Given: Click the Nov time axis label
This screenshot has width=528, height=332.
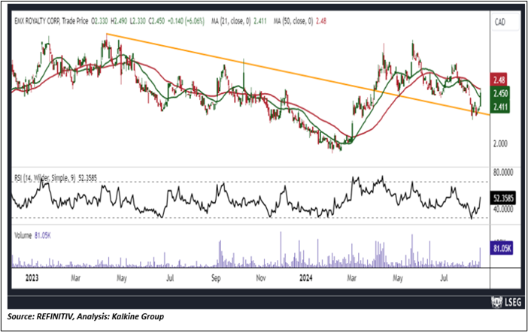Looking at the screenshot, I should coord(261,278).
